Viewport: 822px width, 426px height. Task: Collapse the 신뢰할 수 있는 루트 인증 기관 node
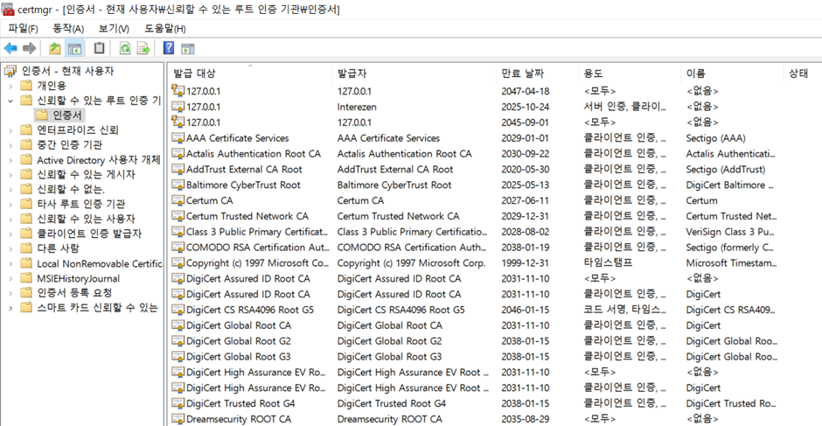[10, 101]
